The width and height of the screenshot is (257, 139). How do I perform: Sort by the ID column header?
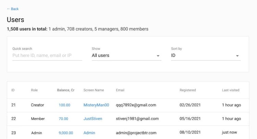(13, 90)
